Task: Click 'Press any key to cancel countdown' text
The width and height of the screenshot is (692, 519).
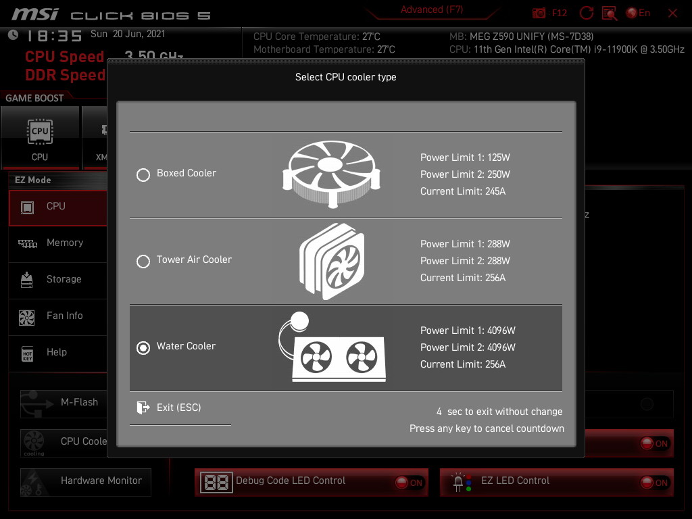Action: (487, 428)
